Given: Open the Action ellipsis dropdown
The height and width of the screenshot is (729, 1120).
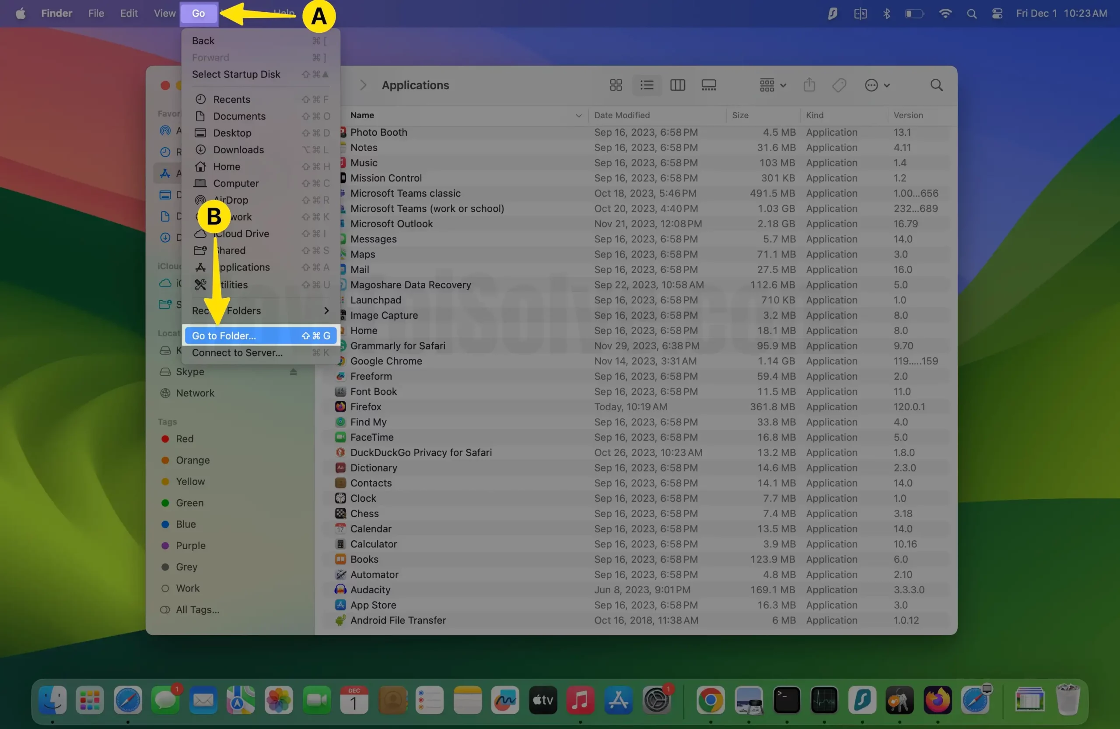Looking at the screenshot, I should click(x=877, y=85).
